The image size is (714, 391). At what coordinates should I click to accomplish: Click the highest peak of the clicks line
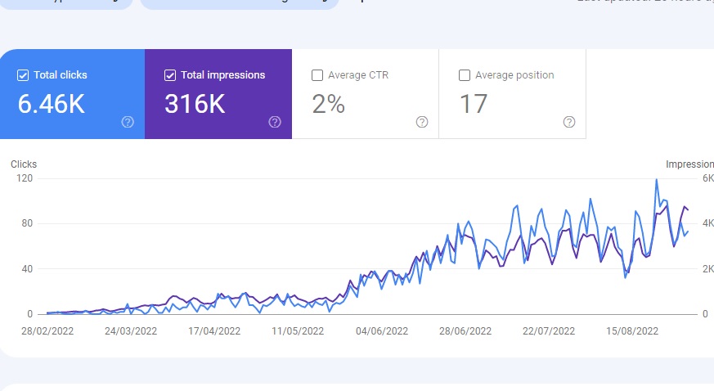pyautogui.click(x=656, y=179)
